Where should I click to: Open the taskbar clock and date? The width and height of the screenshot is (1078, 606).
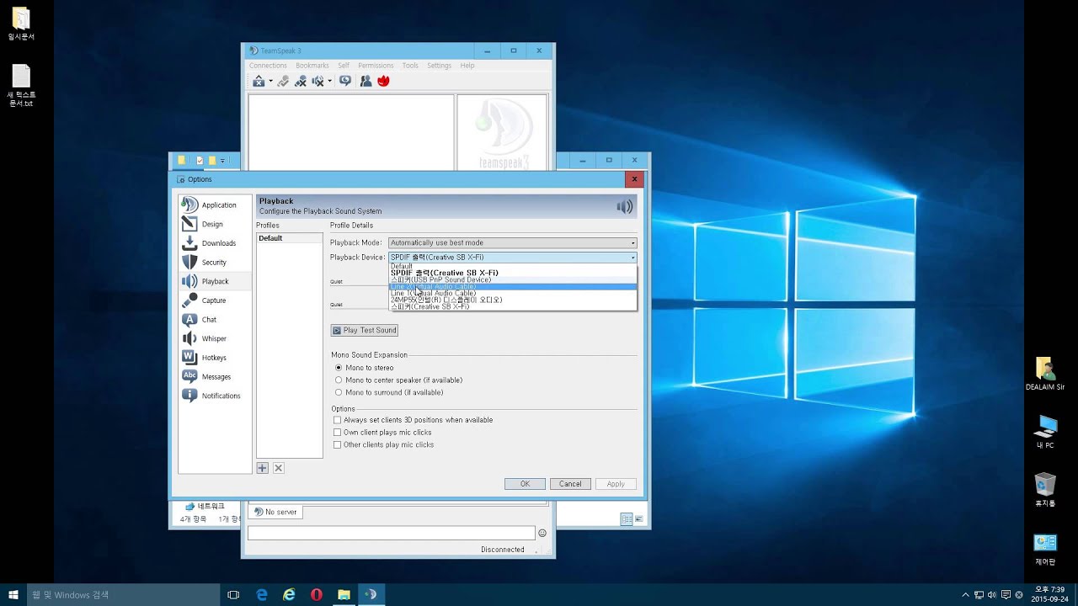[1049, 594]
